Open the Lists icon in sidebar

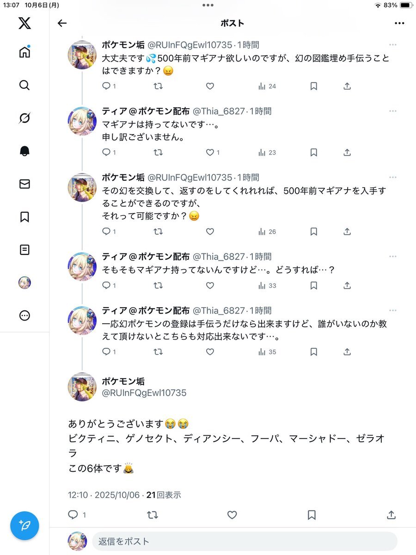(24, 250)
